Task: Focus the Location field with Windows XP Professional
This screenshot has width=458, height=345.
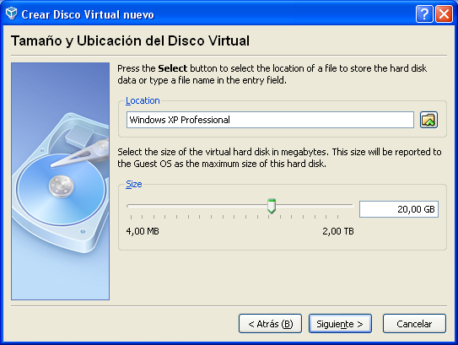Action: click(x=270, y=120)
